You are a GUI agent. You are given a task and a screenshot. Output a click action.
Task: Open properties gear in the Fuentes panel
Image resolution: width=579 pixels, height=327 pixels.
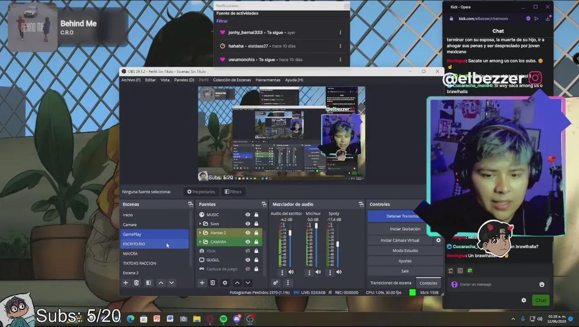click(225, 283)
